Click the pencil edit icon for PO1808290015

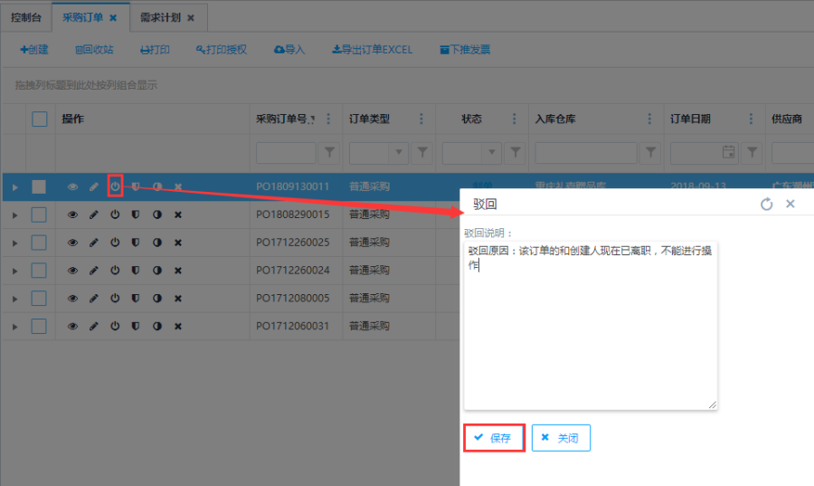[94, 215]
